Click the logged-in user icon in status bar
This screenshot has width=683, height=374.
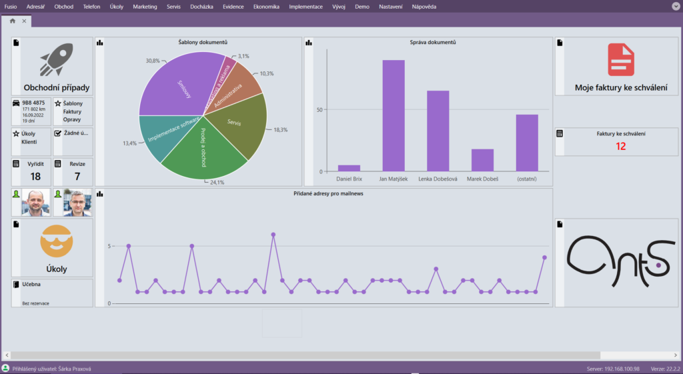click(6, 368)
